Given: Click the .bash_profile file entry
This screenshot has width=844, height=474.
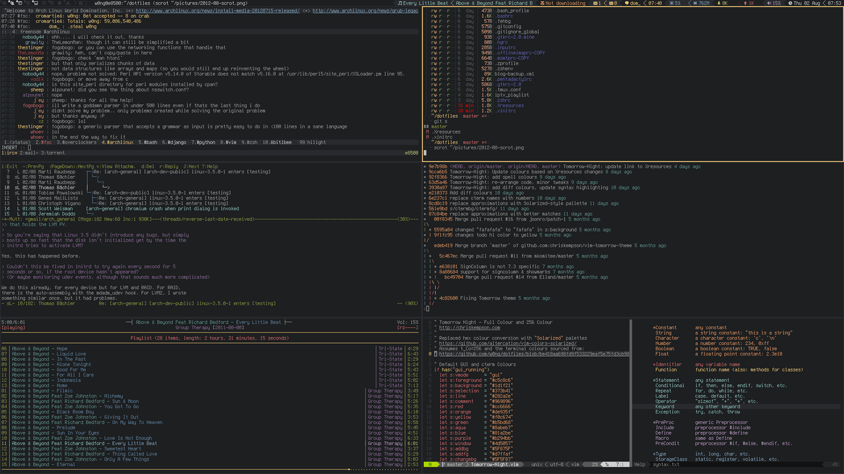Looking at the screenshot, I should [x=512, y=11].
